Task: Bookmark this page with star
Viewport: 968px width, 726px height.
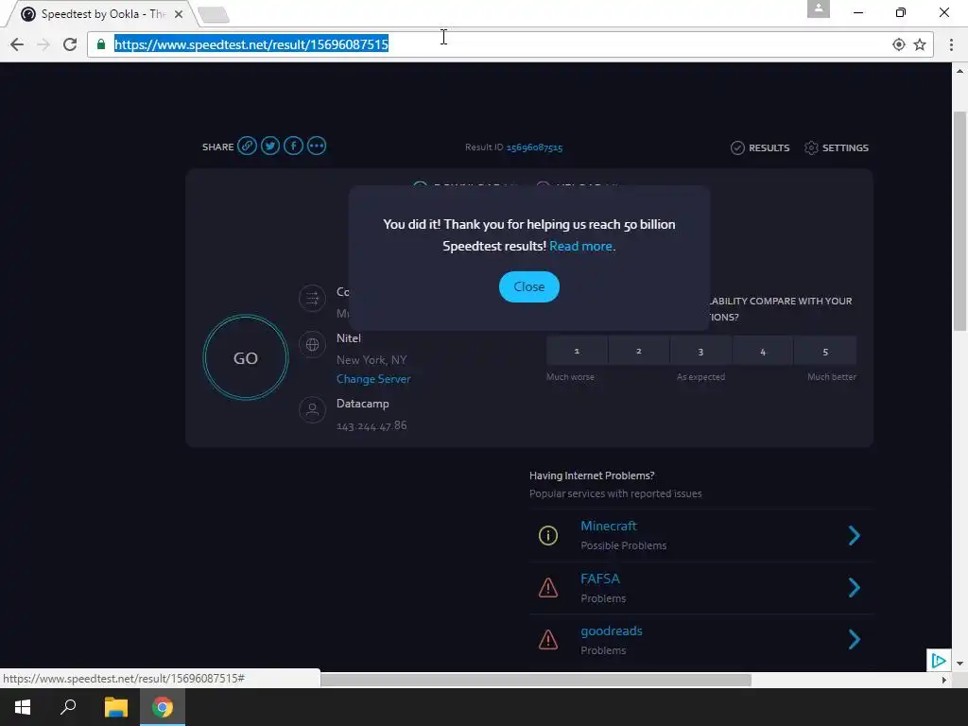Action: click(x=920, y=44)
